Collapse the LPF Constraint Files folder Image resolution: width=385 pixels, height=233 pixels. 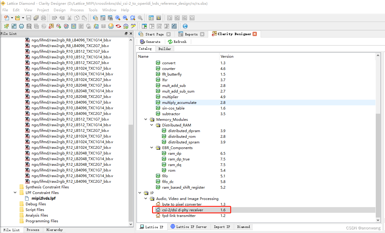[x=15, y=193]
